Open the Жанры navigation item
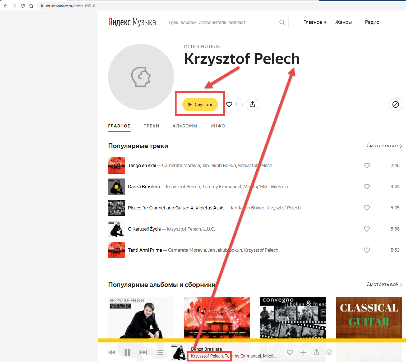This screenshot has height=362, width=406. [x=343, y=22]
